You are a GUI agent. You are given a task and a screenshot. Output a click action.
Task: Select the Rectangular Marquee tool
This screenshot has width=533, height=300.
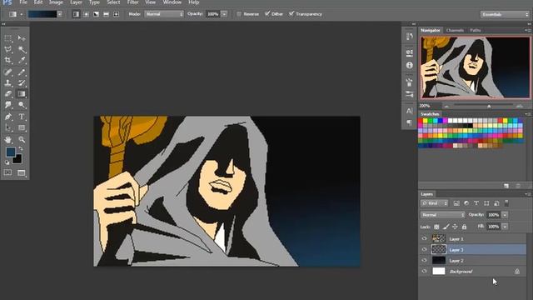8,38
